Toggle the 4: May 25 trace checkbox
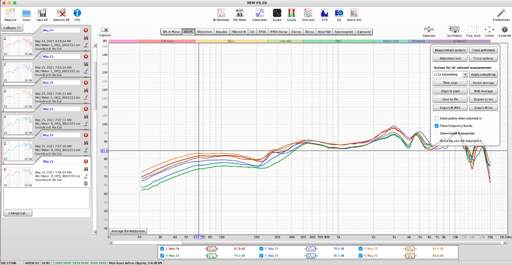 [x=162, y=256]
